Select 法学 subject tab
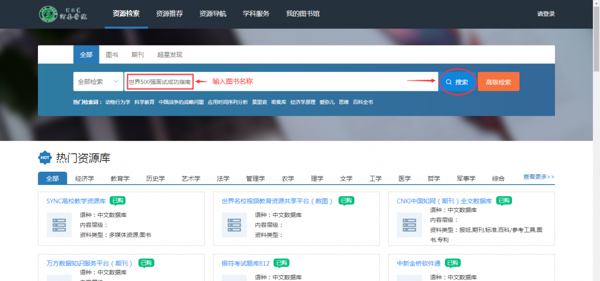The height and width of the screenshot is (281, 600). (x=223, y=178)
